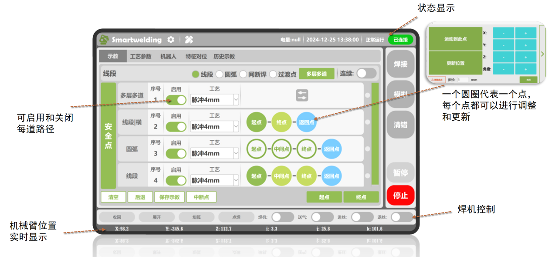This screenshot has height=257, width=552.
Task: Click the 保存示教 button
Action: click(x=169, y=197)
